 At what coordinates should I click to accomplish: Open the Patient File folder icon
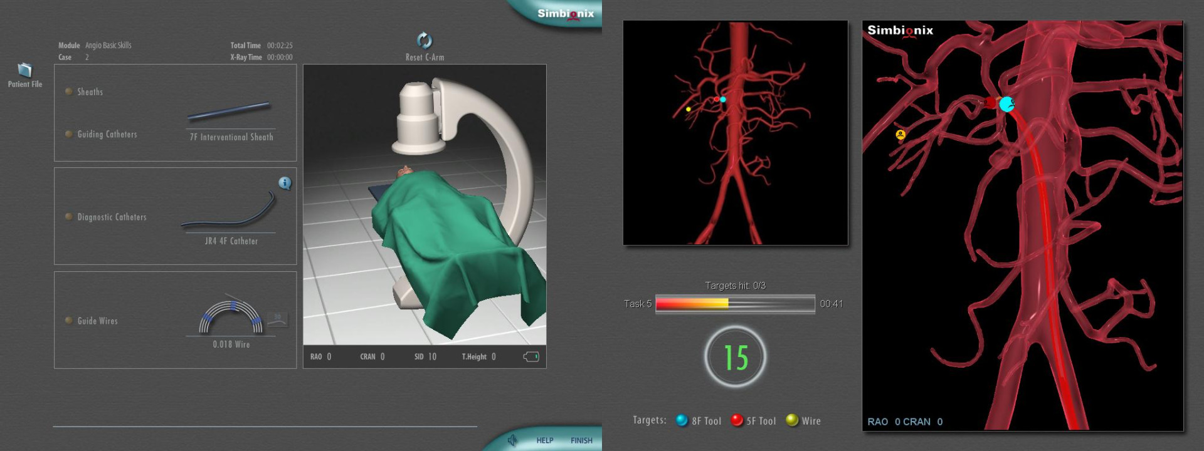[24, 70]
